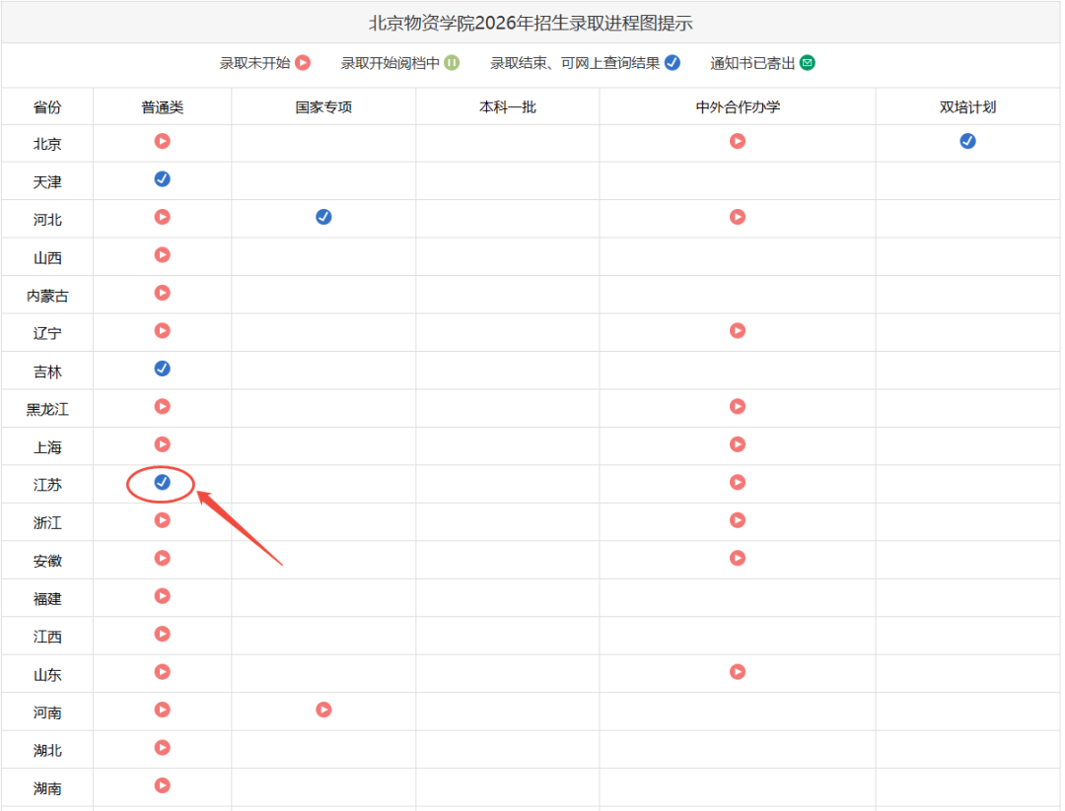Click the 河北 普通类 red play icon

[x=163, y=217]
